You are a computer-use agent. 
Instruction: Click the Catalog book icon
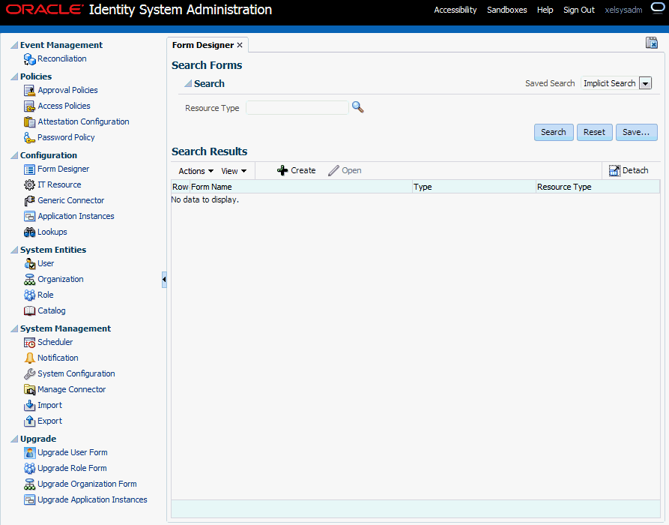[29, 311]
